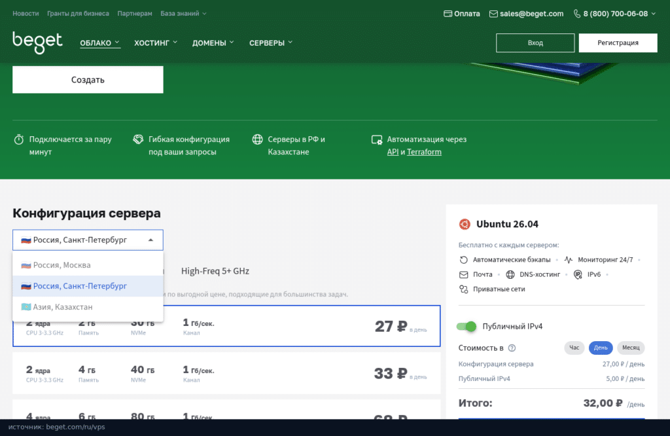
Task: Click the monitoring pulse icon
Action: pyautogui.click(x=569, y=260)
